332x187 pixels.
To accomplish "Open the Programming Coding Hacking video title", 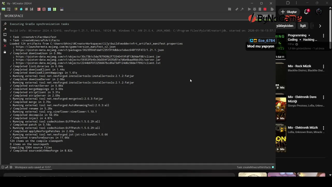I will pyautogui.click(x=302, y=37).
